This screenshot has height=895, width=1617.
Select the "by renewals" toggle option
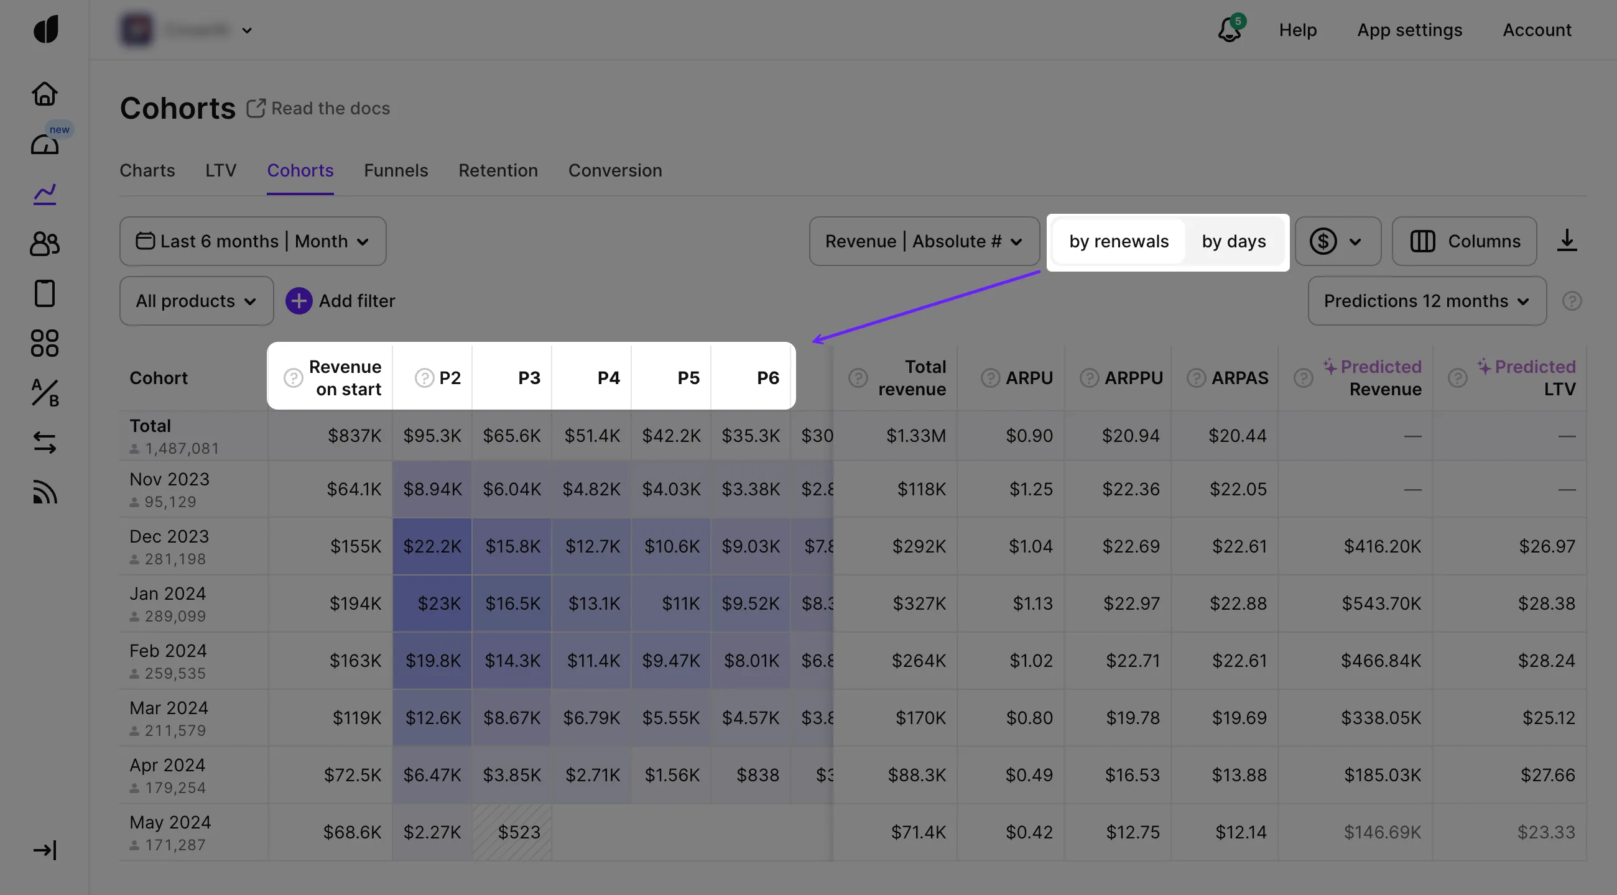click(1119, 242)
